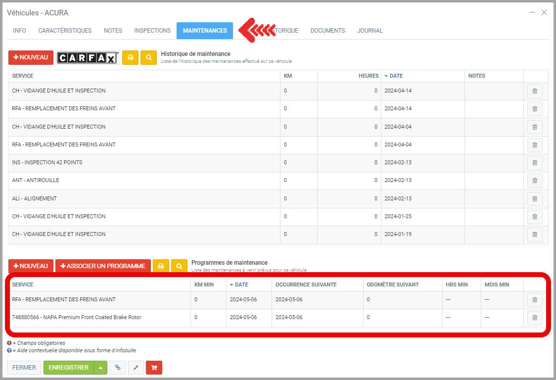
Task: Delete the INS - INSPECTION 42 POINTS row
Action: 535,163
